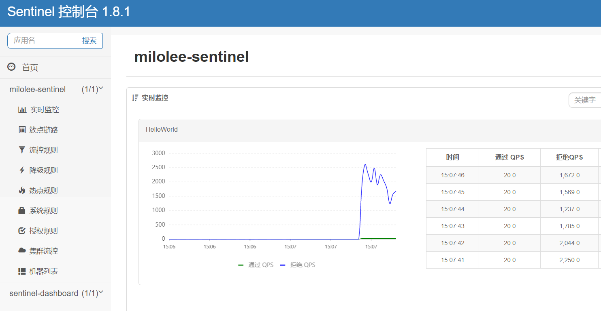Select the 授权规则 checkmark icon
This screenshot has height=311, width=601.
click(x=22, y=230)
